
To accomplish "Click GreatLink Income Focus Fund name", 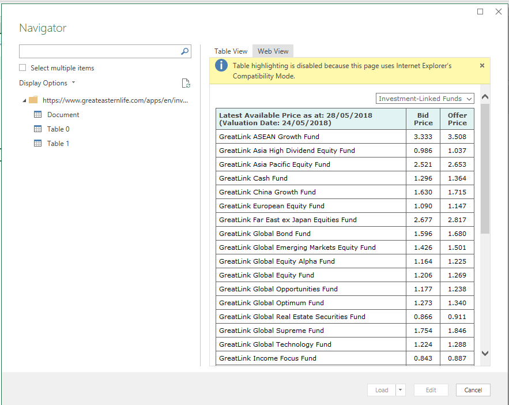I will tap(267, 358).
